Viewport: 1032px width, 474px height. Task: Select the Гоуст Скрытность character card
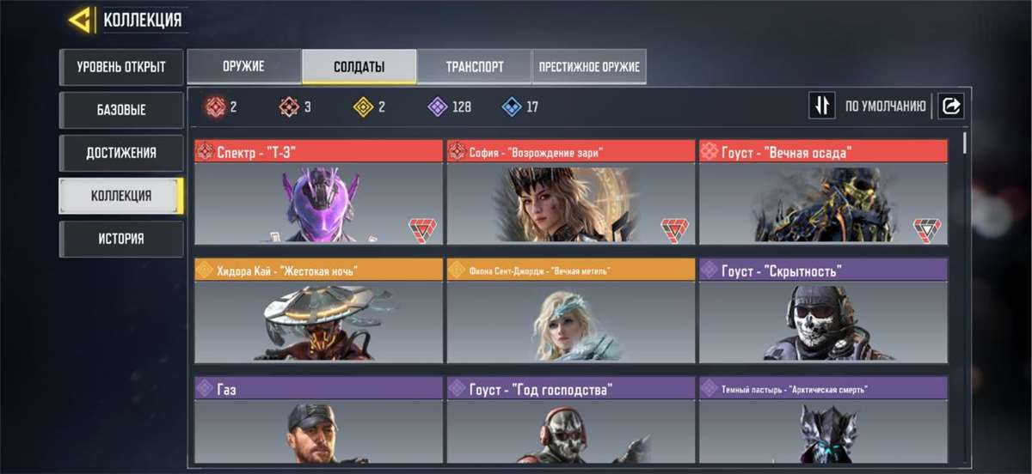tap(823, 310)
